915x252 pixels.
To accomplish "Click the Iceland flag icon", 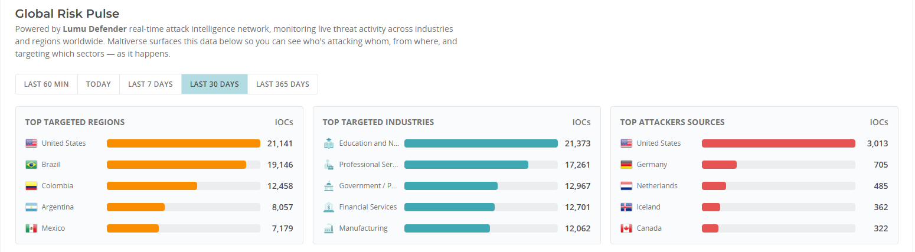I will coord(626,207).
